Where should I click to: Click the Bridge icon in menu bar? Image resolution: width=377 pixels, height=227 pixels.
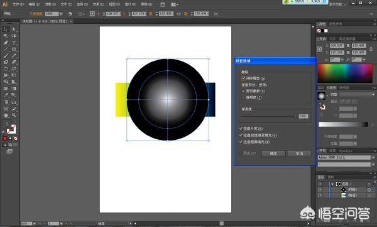[x=163, y=4]
